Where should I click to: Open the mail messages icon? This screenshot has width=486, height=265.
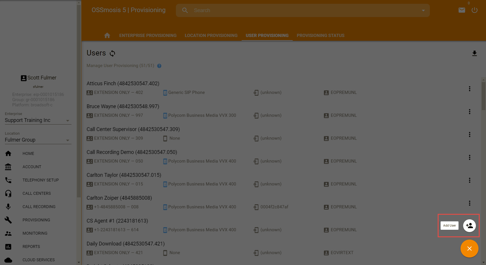tap(462, 10)
